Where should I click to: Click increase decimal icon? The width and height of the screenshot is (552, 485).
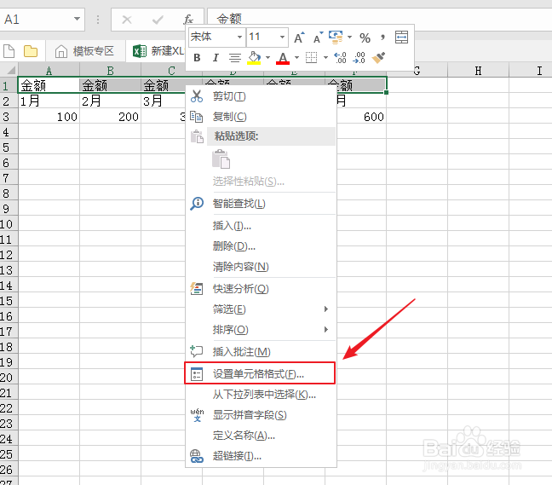[x=340, y=57]
